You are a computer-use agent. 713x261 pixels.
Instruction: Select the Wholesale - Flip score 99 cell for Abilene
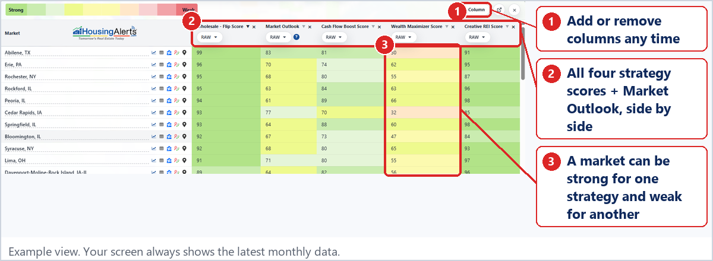tap(226, 53)
